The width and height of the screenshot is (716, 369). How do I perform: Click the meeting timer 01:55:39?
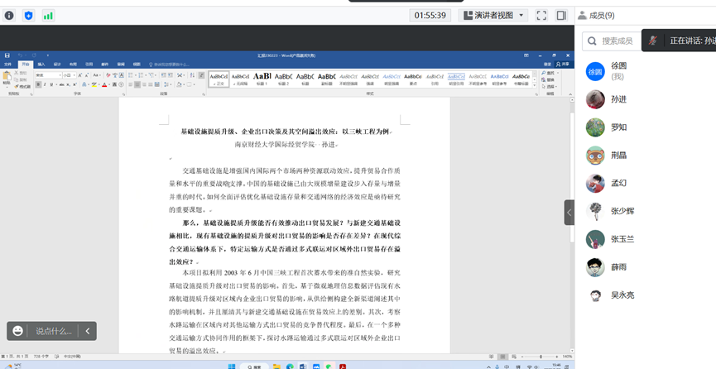[430, 15]
